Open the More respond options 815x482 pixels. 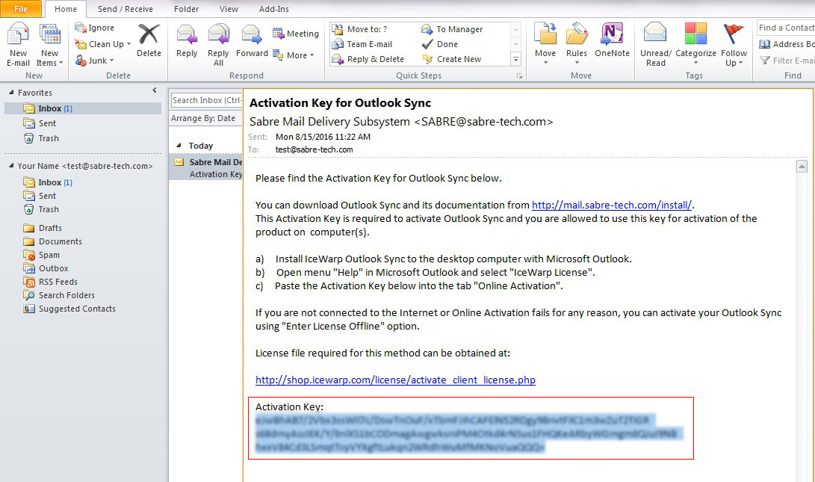point(293,55)
